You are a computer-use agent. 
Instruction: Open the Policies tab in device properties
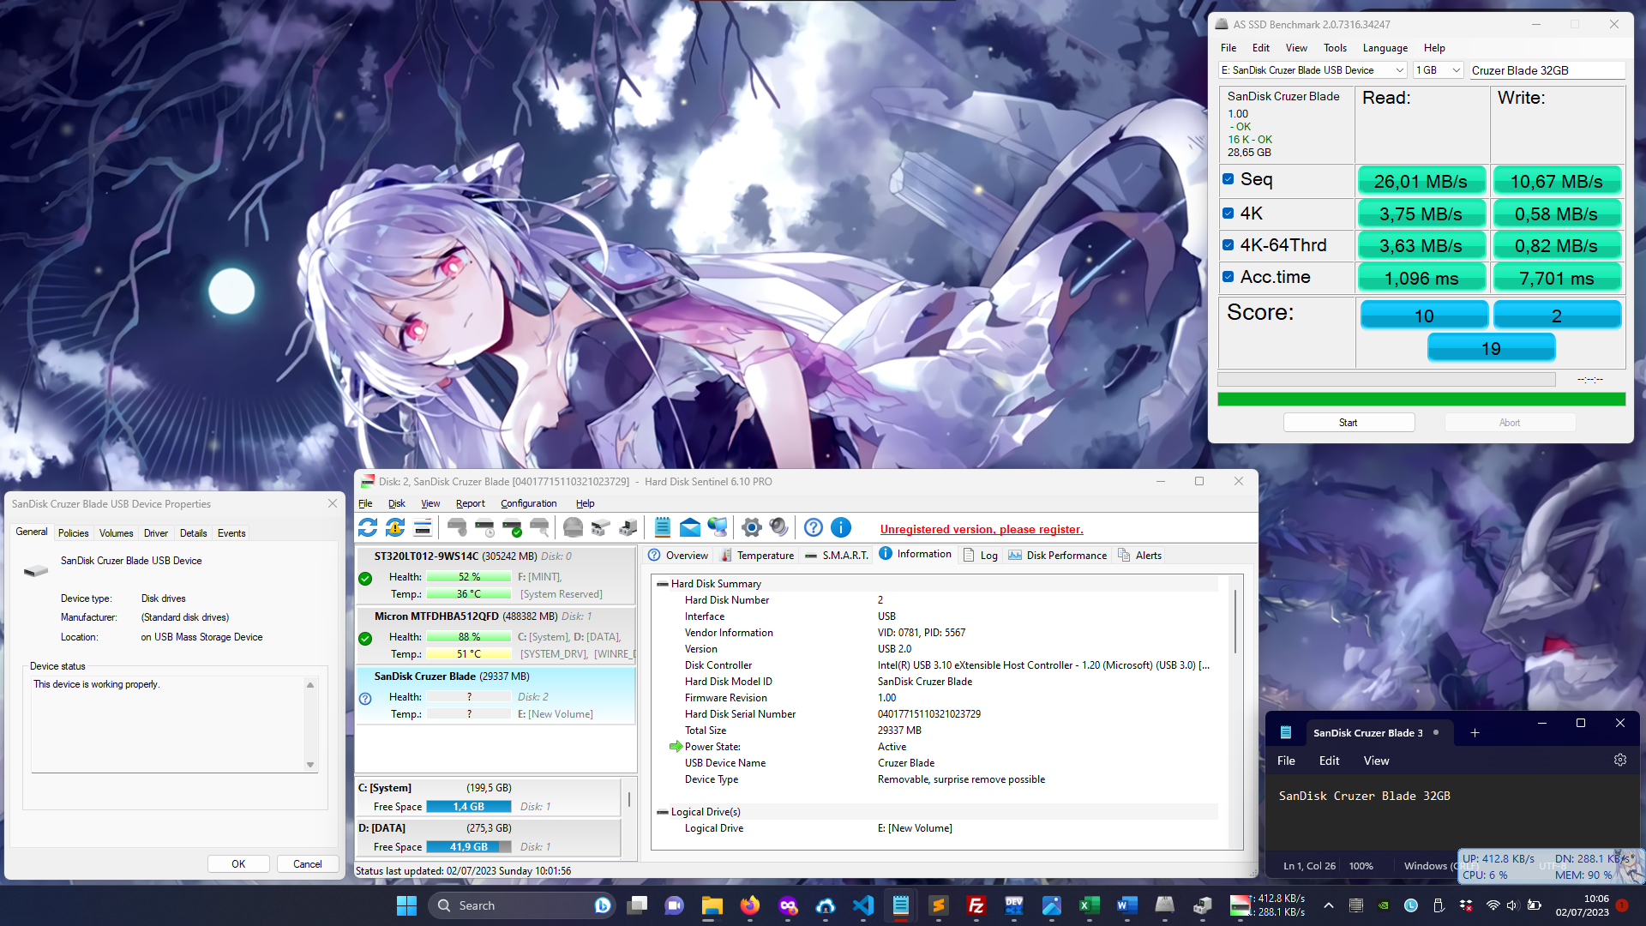pos(74,533)
